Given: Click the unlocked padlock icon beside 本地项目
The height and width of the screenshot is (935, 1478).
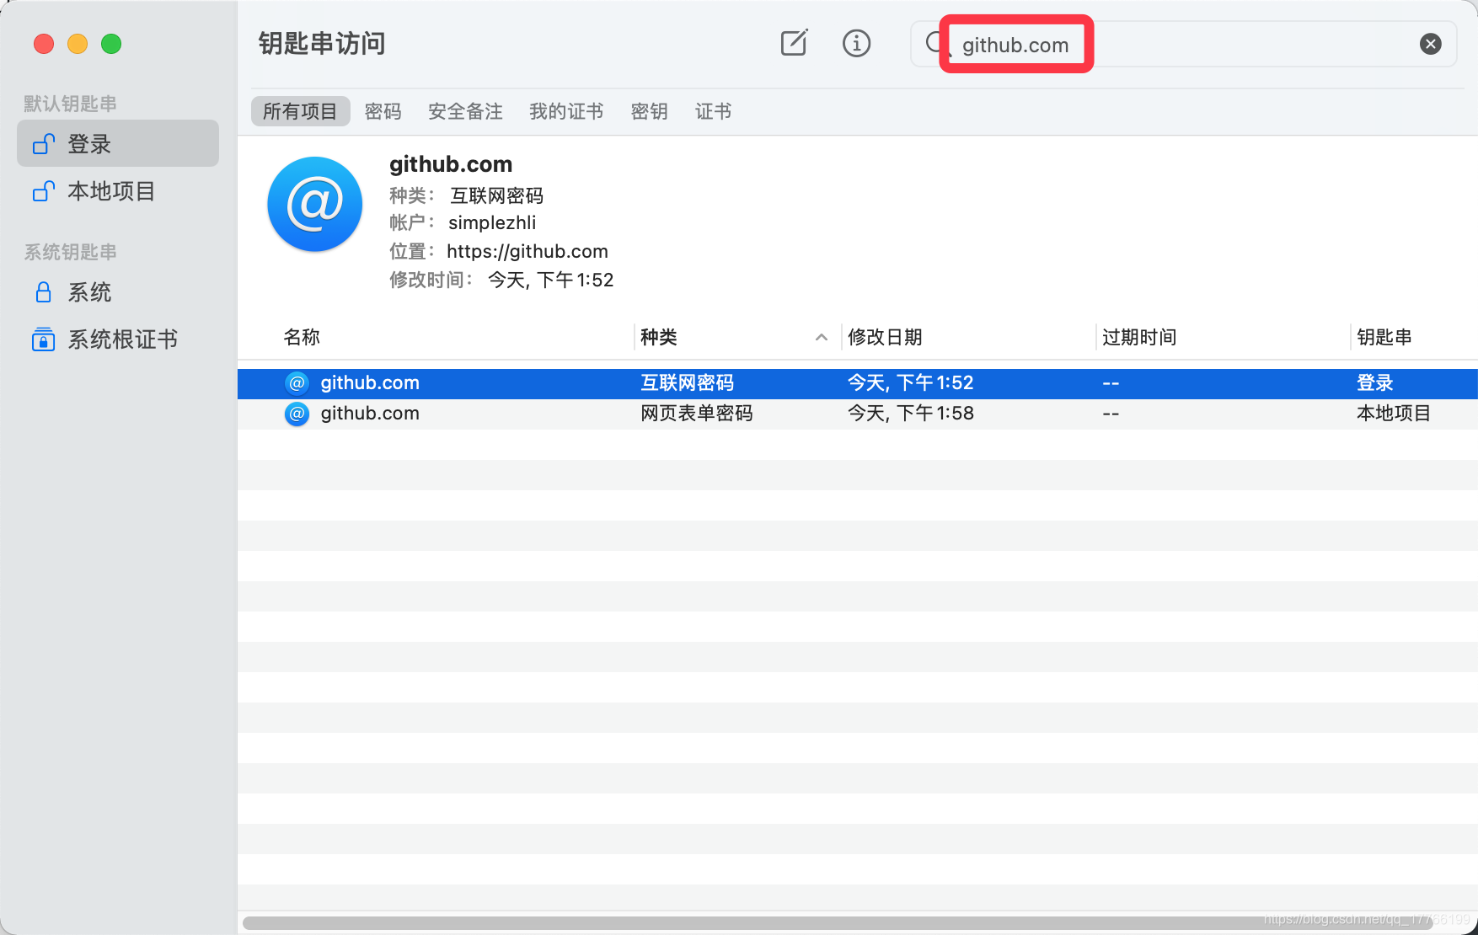Looking at the screenshot, I should [44, 191].
